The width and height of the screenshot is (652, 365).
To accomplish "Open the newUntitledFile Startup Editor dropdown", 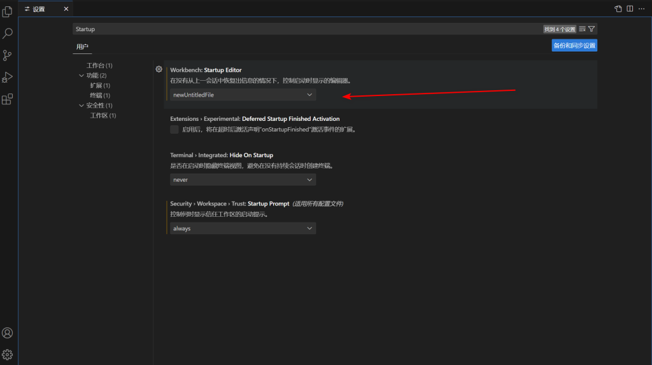I will click(x=243, y=95).
